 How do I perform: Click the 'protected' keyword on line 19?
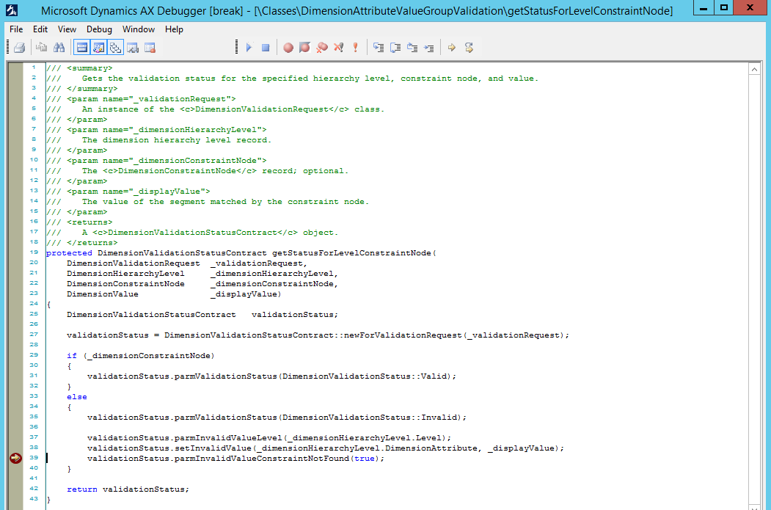(x=69, y=253)
